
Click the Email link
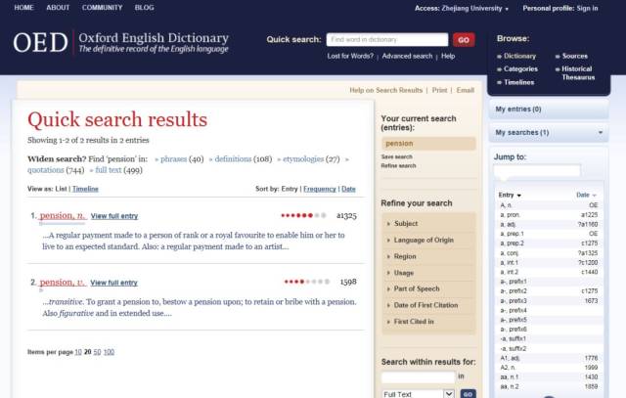click(466, 90)
